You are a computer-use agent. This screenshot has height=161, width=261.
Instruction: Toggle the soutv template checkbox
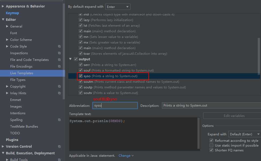pyautogui.click(x=81, y=93)
